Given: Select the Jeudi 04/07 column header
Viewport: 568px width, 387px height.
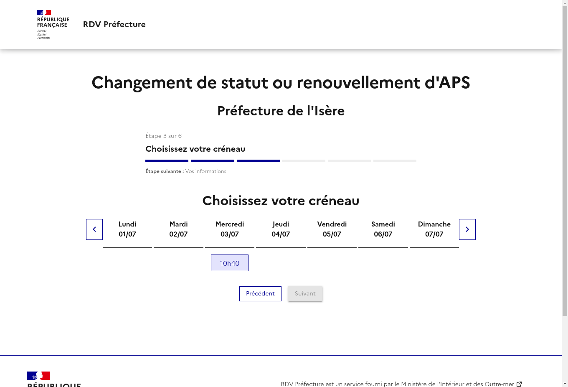Looking at the screenshot, I should pyautogui.click(x=281, y=229).
